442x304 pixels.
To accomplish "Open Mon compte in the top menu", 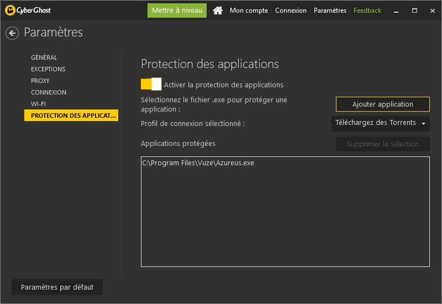I will pyautogui.click(x=249, y=11).
